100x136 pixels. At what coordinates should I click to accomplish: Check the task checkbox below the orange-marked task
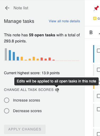tap(98, 96)
